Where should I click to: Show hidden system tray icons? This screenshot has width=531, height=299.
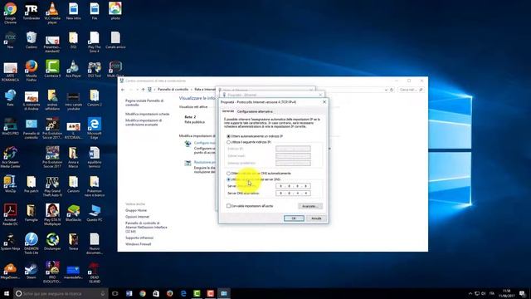tap(470, 293)
